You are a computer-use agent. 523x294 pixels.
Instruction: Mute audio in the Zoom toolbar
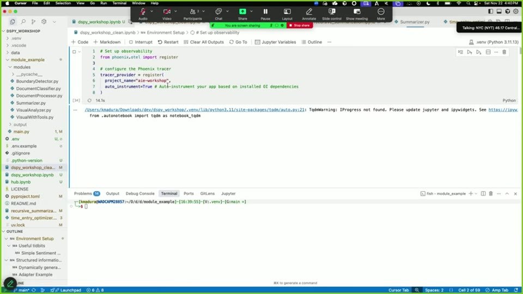(143, 14)
